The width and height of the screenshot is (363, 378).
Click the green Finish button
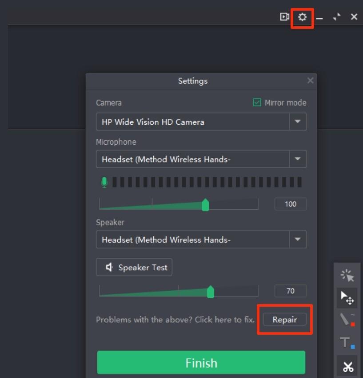(x=201, y=362)
